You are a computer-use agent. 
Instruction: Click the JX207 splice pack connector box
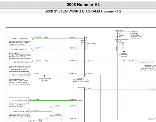coord(81,56)
